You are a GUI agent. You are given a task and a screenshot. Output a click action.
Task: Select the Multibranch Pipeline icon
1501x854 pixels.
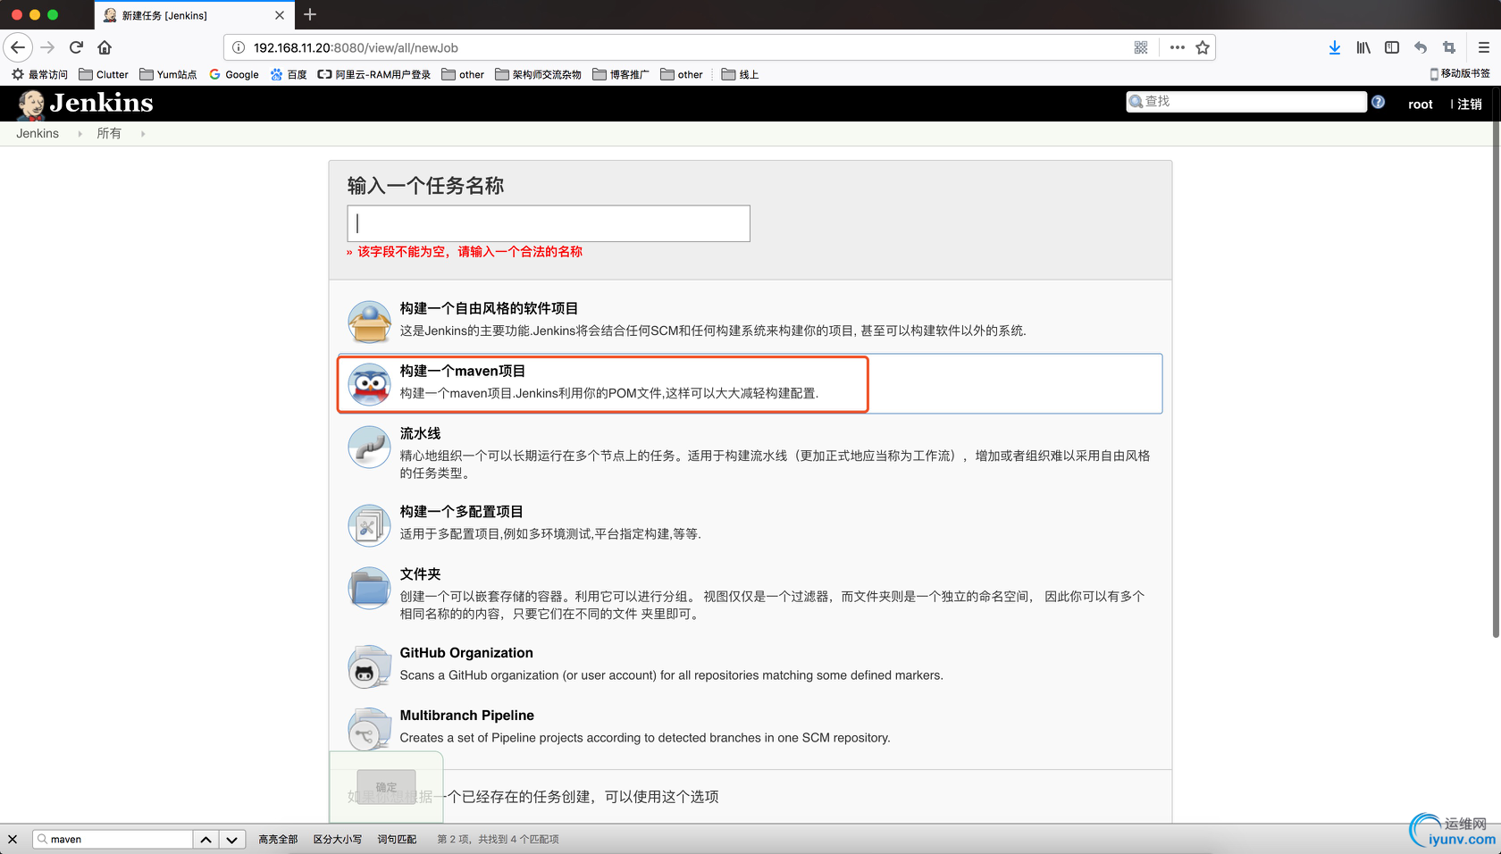pos(369,729)
